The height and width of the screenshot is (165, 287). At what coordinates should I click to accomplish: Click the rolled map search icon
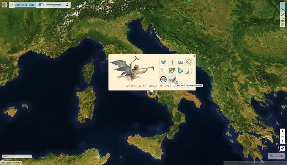click(x=172, y=79)
